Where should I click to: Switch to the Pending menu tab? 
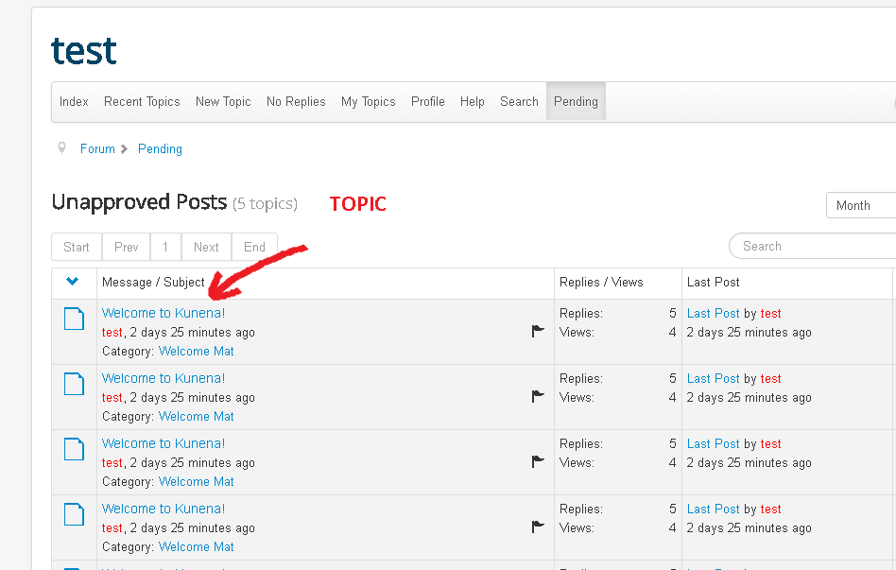(576, 102)
